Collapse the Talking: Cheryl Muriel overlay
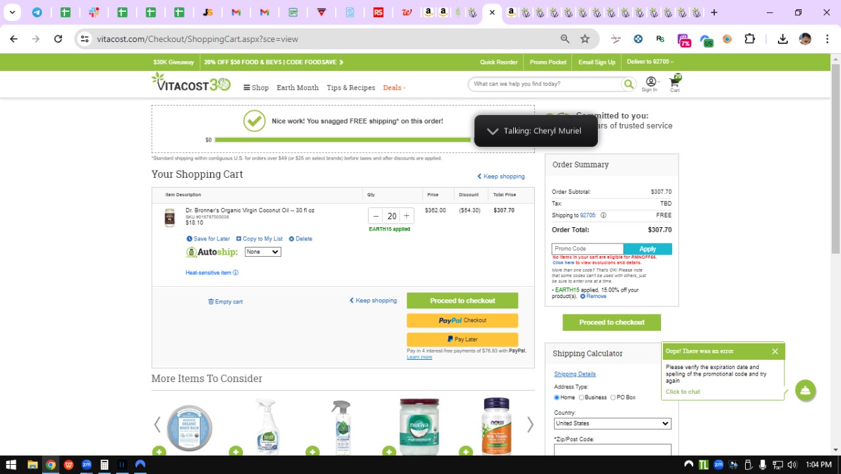 coord(493,131)
